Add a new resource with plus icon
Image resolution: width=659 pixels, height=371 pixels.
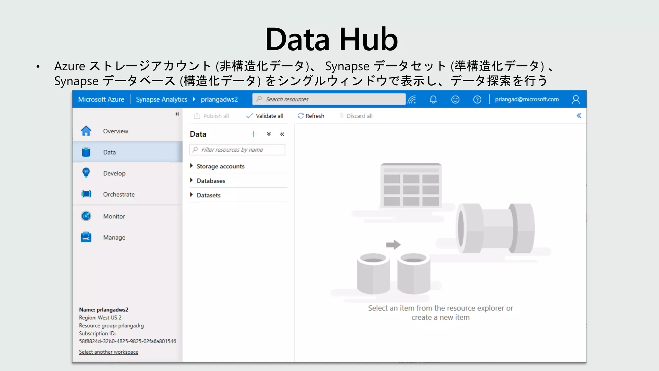click(x=254, y=134)
